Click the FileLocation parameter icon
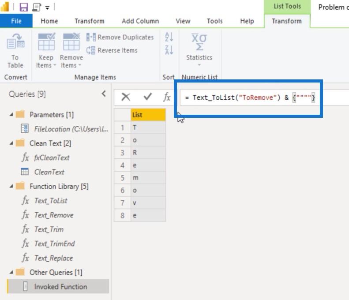 coord(24,128)
